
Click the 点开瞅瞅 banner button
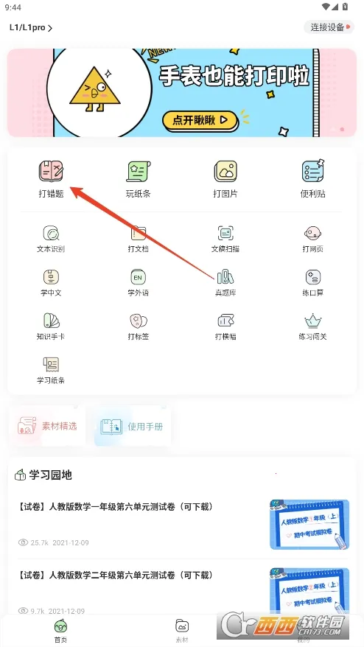(x=200, y=121)
